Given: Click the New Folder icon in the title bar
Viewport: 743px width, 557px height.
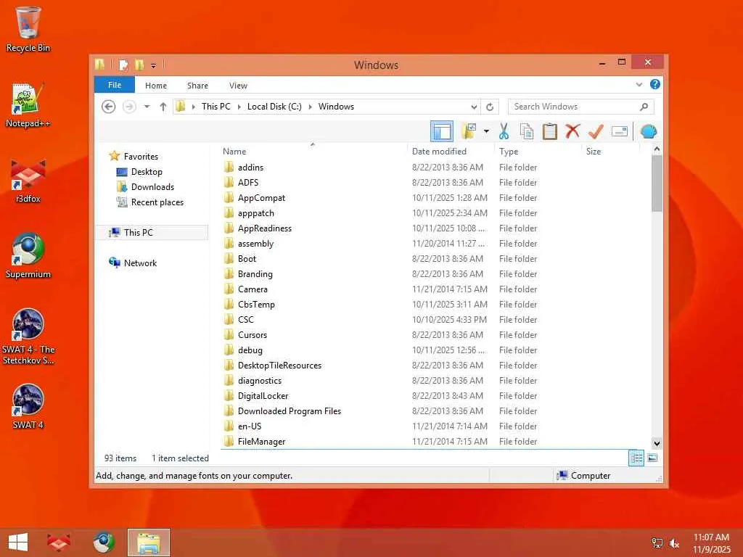Looking at the screenshot, I should click(139, 65).
